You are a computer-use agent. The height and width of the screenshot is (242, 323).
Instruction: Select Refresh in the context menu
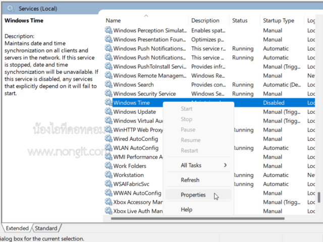tap(198, 180)
